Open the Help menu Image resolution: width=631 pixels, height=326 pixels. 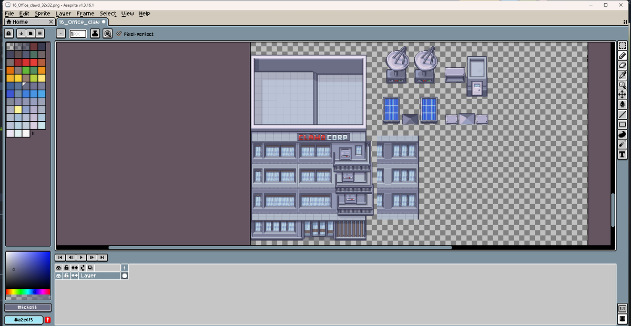pyautogui.click(x=145, y=14)
